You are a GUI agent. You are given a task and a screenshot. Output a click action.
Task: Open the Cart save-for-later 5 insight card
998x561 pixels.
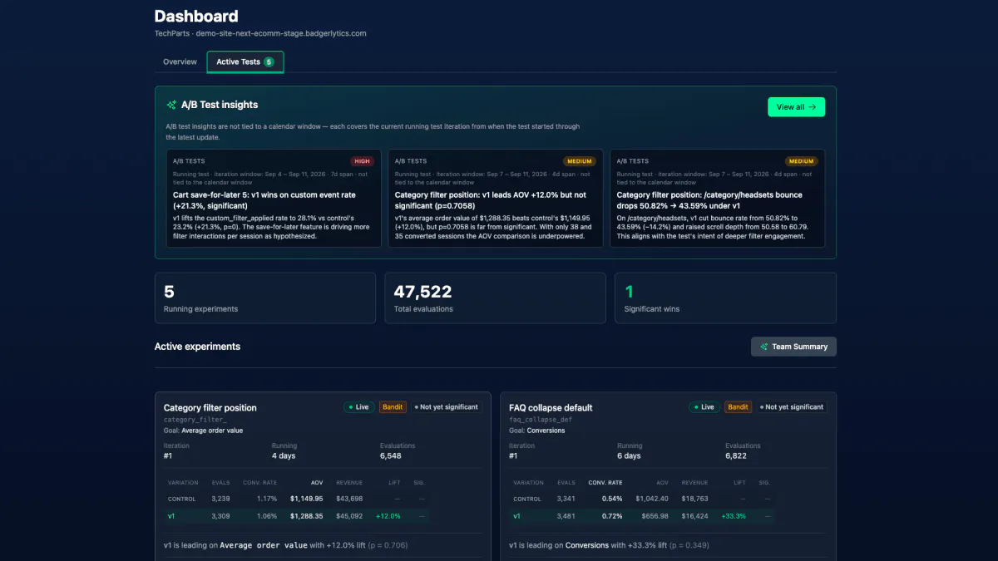pos(274,198)
